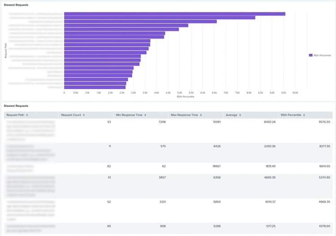The image size is (336, 236).
Task: Click the table panel's Slowest Requests title
Action: [x=16, y=106]
